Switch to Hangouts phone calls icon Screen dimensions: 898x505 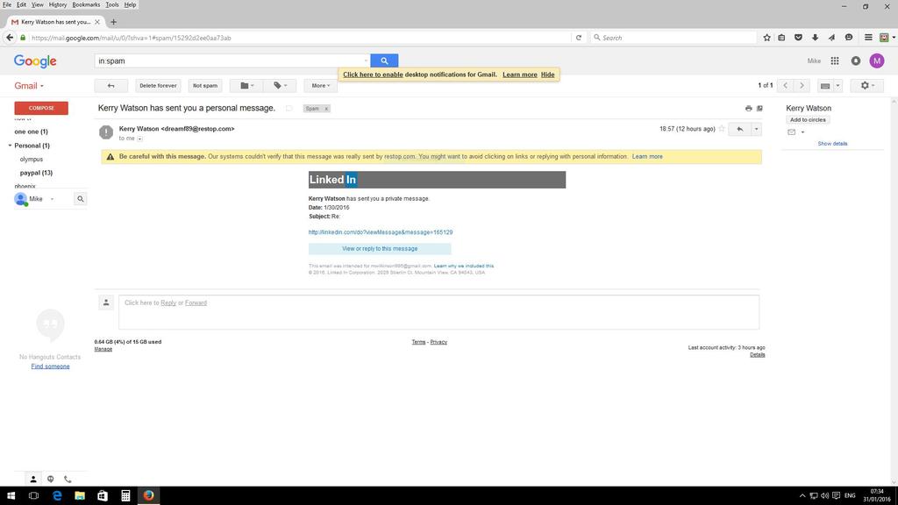click(x=68, y=479)
